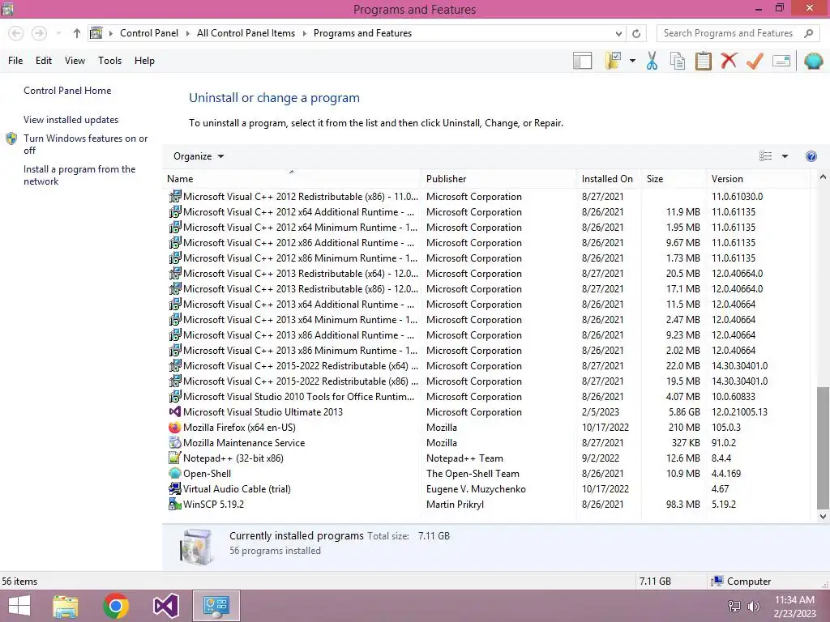This screenshot has width=830, height=622.
Task: Open the Organize dropdown
Action: click(x=199, y=156)
